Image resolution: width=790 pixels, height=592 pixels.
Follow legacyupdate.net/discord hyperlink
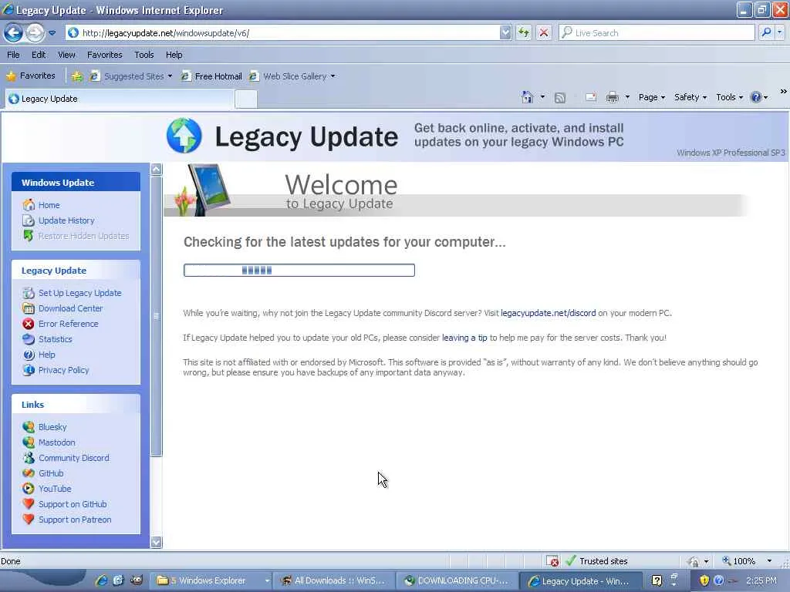(x=549, y=313)
